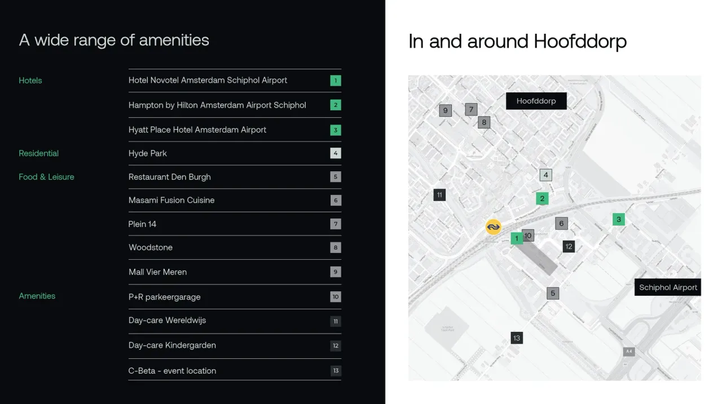Click the A4 highway sign on the map
The width and height of the screenshot is (722, 404).
coord(629,352)
